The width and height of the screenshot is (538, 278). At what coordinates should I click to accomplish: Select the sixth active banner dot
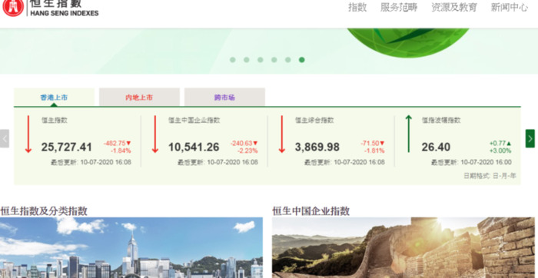(x=301, y=60)
